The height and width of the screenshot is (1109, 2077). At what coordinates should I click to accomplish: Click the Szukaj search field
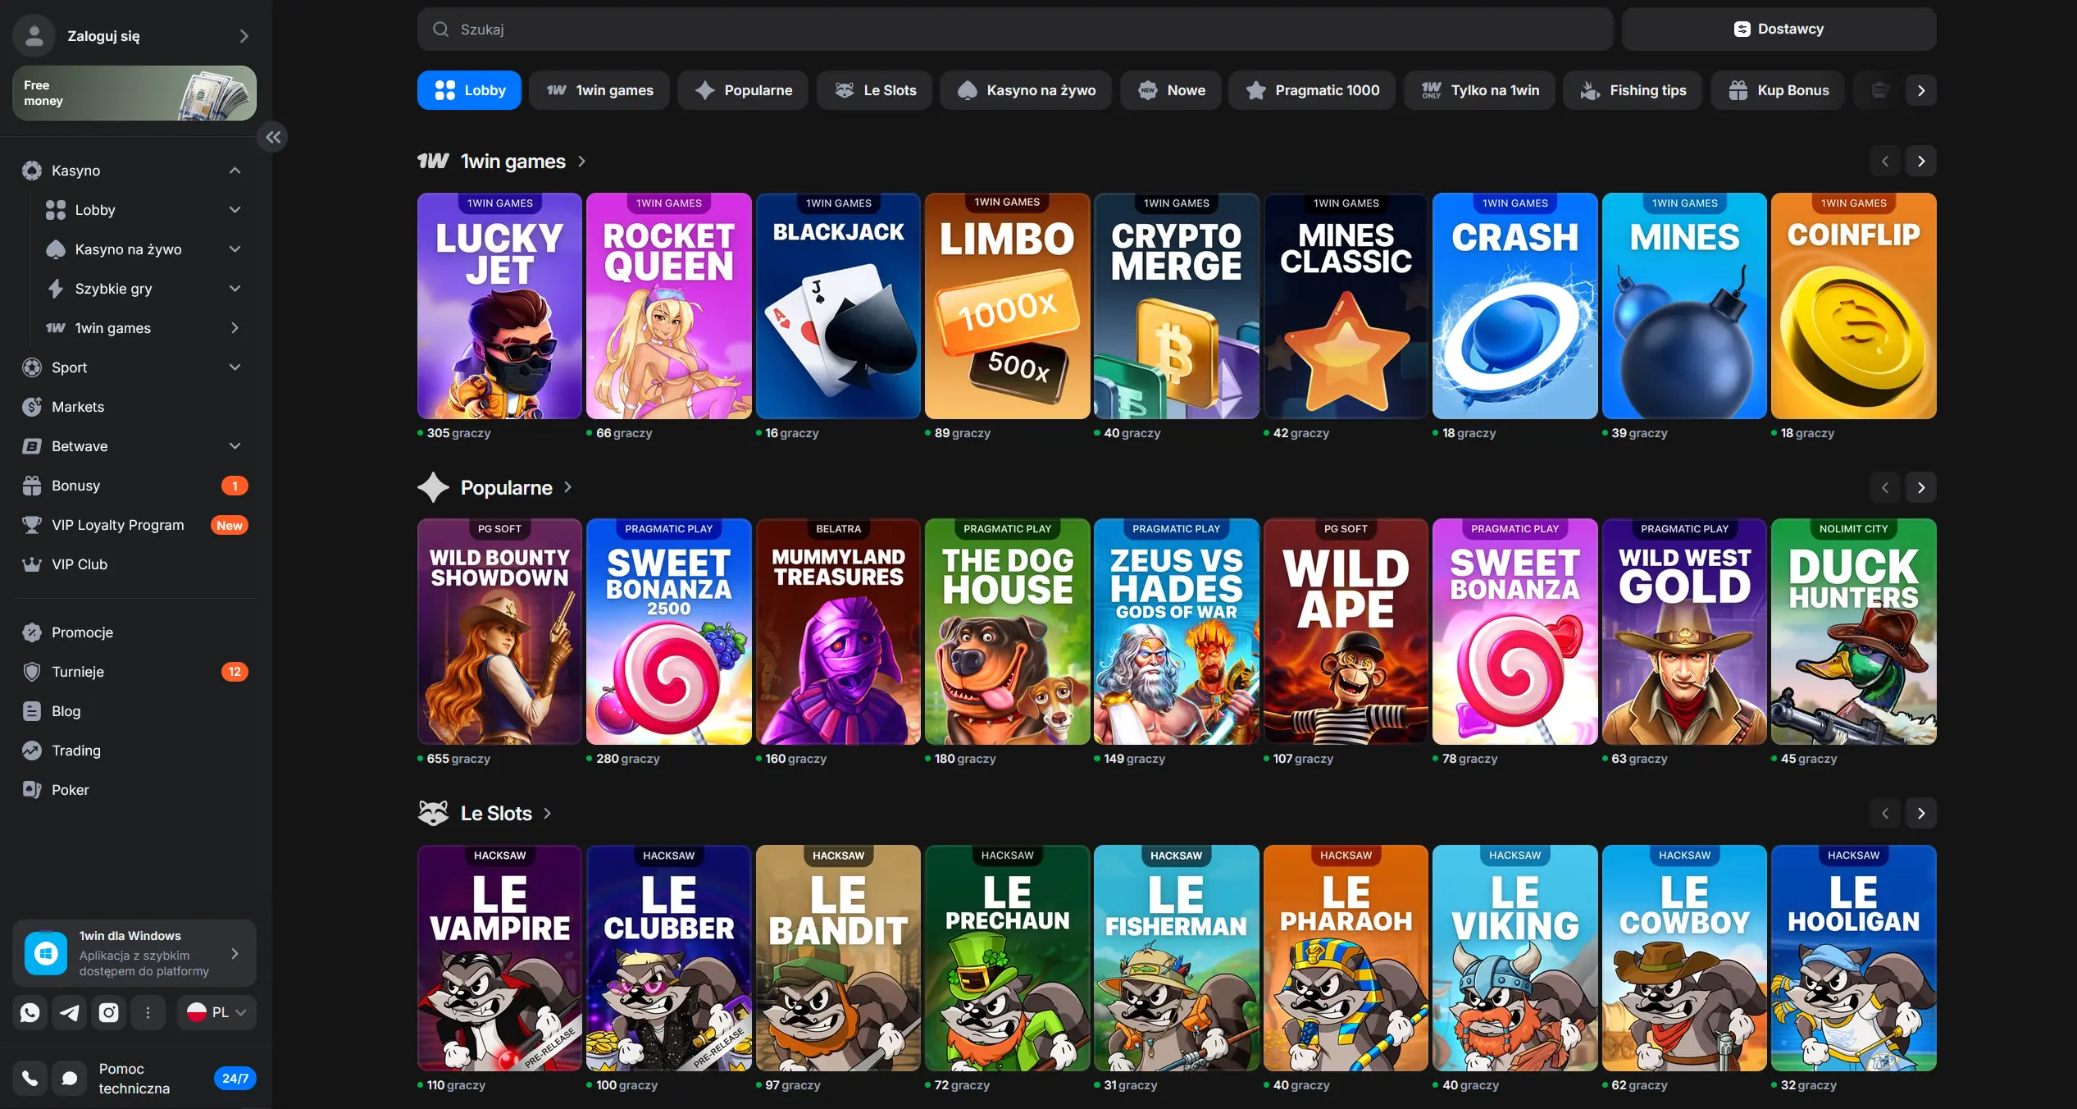(x=1015, y=30)
